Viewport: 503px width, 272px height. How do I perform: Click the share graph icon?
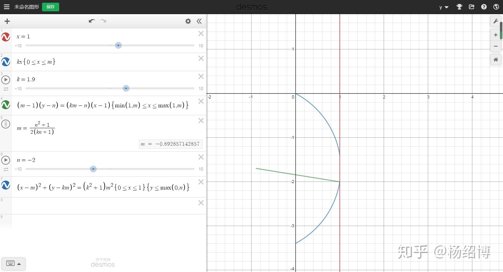click(472, 7)
